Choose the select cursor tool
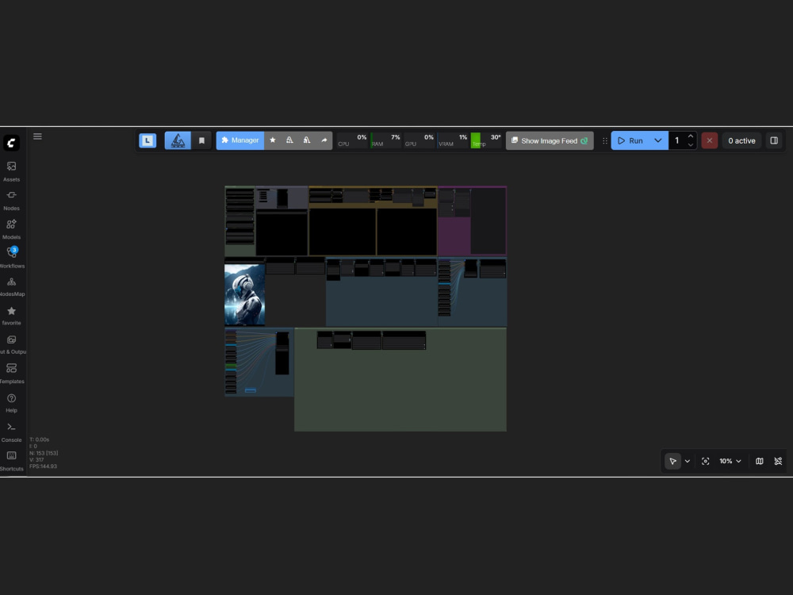The width and height of the screenshot is (793, 595). point(672,461)
